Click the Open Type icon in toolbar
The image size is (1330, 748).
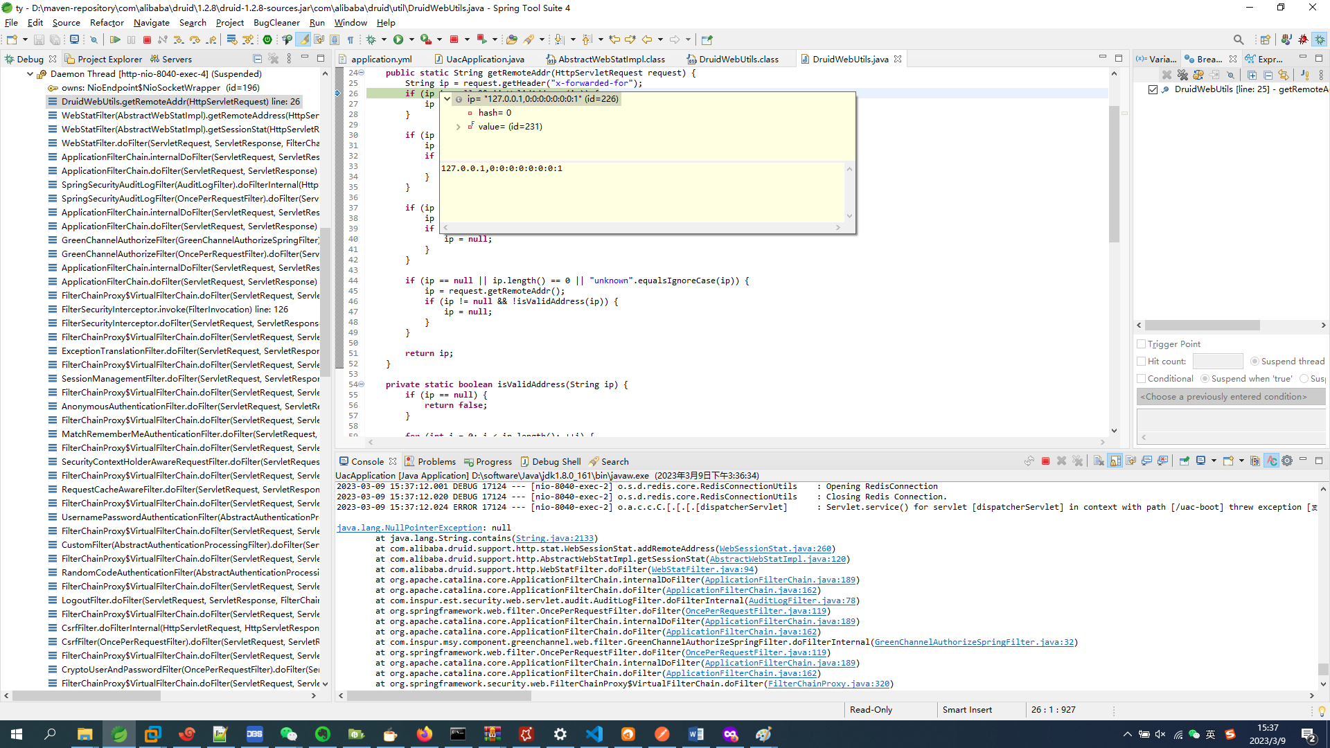(x=512, y=40)
